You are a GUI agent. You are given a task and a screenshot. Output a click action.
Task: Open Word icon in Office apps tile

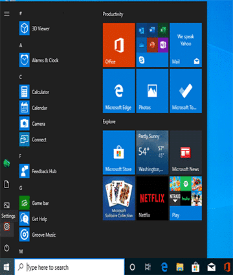click(x=152, y=30)
